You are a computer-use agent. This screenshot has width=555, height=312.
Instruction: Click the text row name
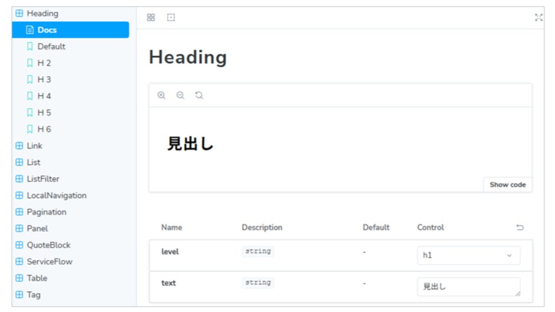click(169, 283)
